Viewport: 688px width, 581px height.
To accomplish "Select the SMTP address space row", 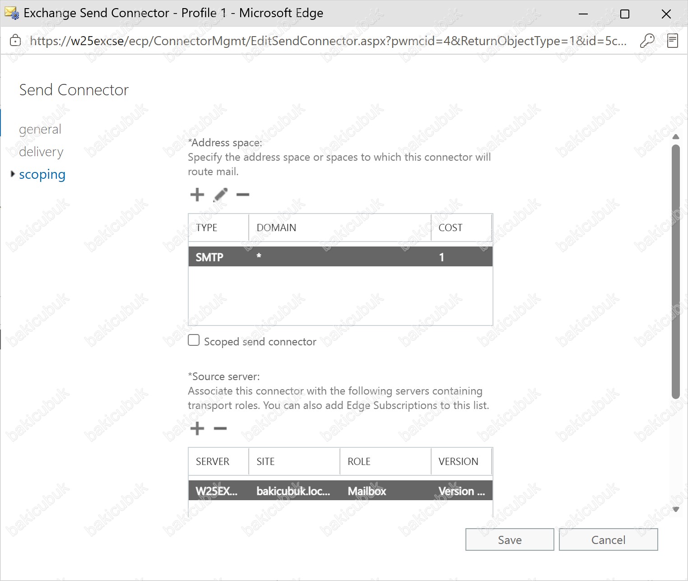I will point(340,257).
